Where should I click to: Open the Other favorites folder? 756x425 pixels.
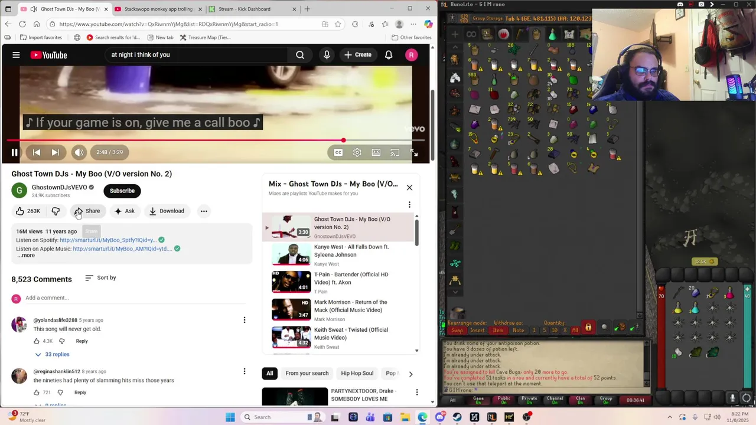pyautogui.click(x=411, y=37)
